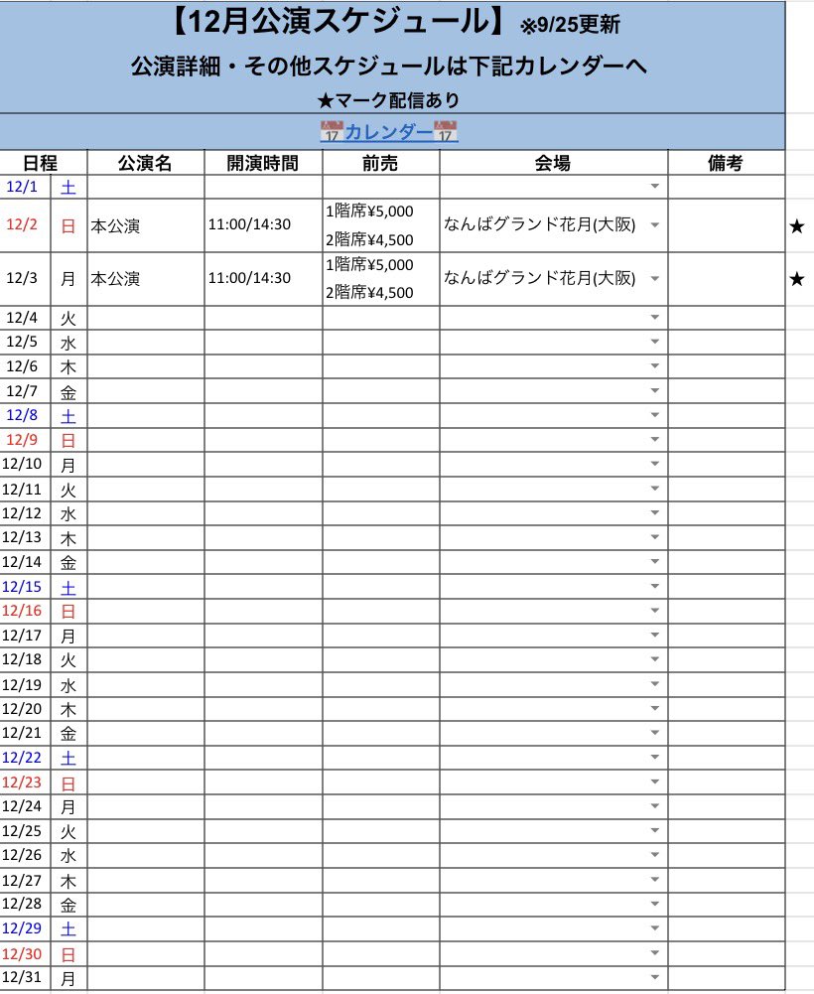814x994 pixels.
Task: Expand venue dropdown in 12/15 row
Action: pyautogui.click(x=655, y=586)
